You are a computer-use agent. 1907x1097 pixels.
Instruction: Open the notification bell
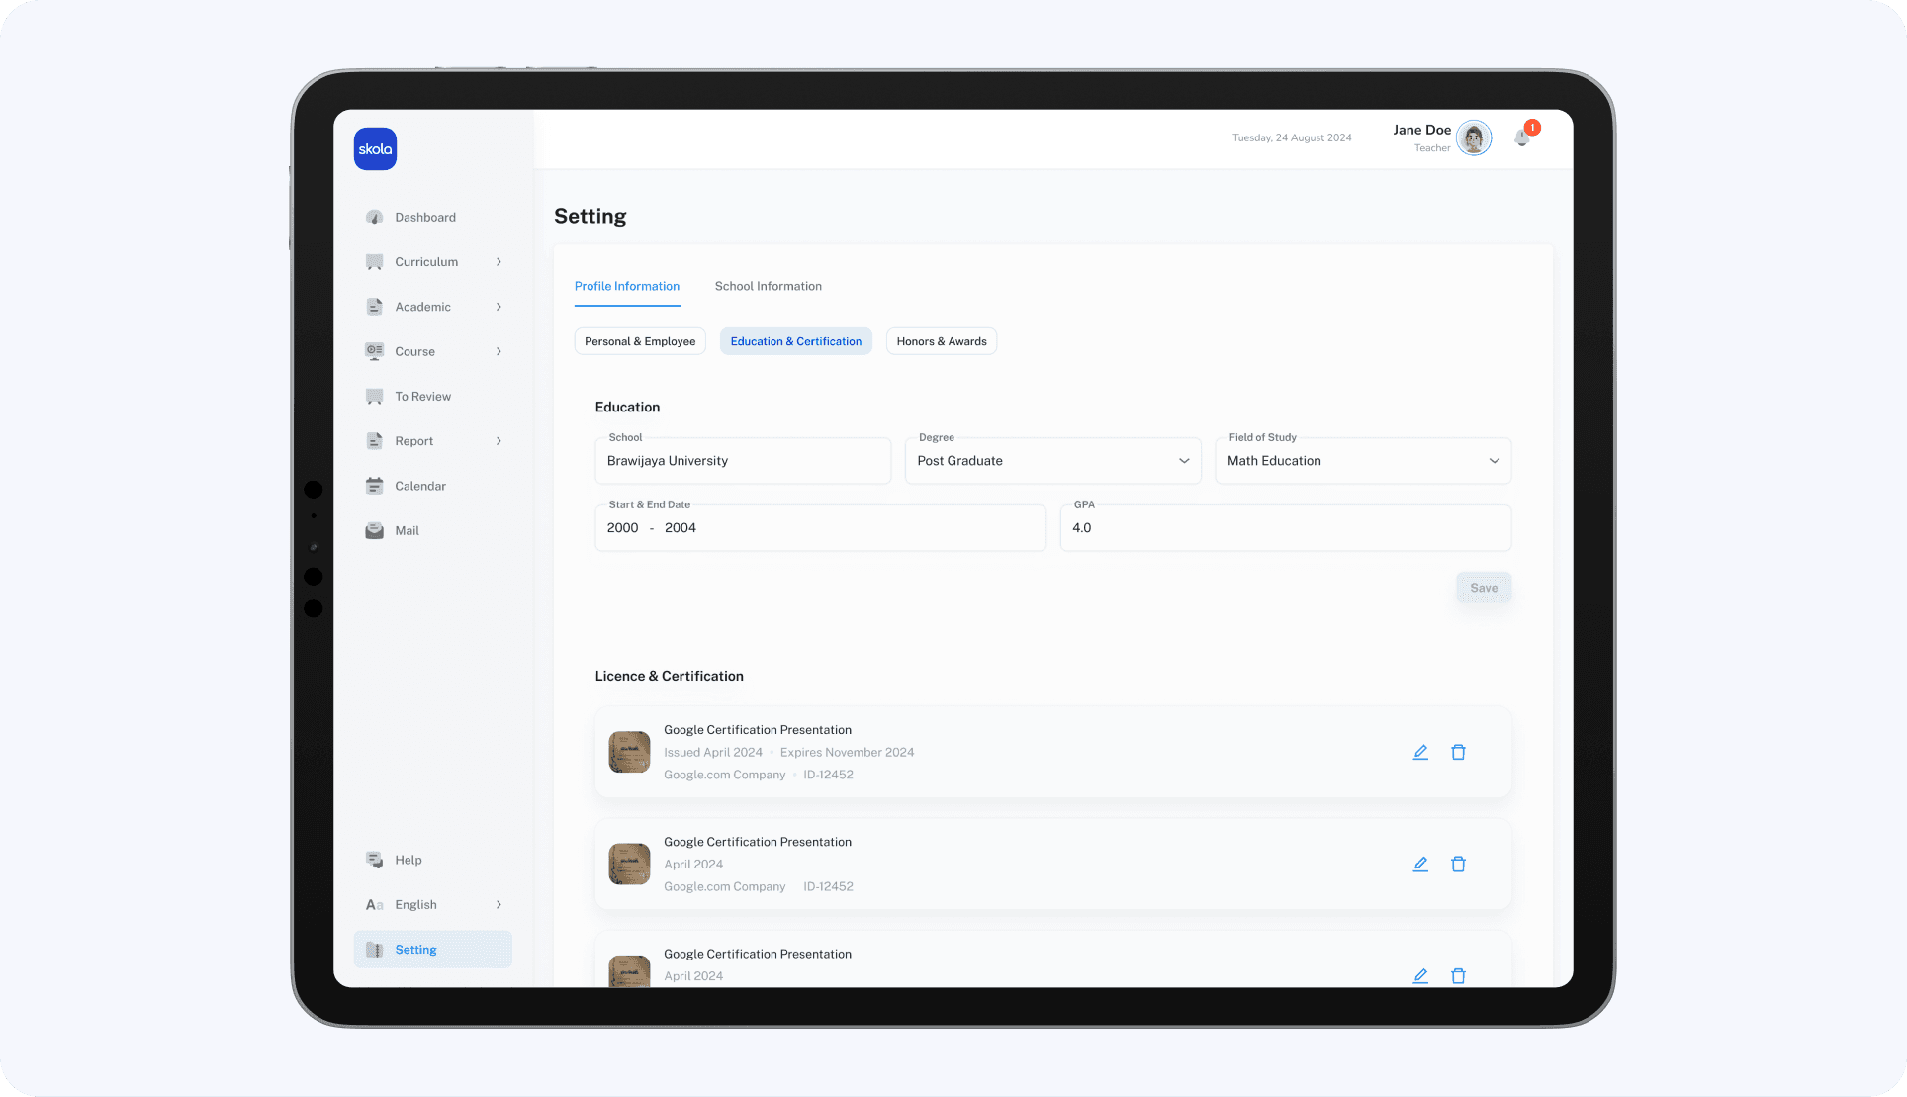click(1522, 138)
